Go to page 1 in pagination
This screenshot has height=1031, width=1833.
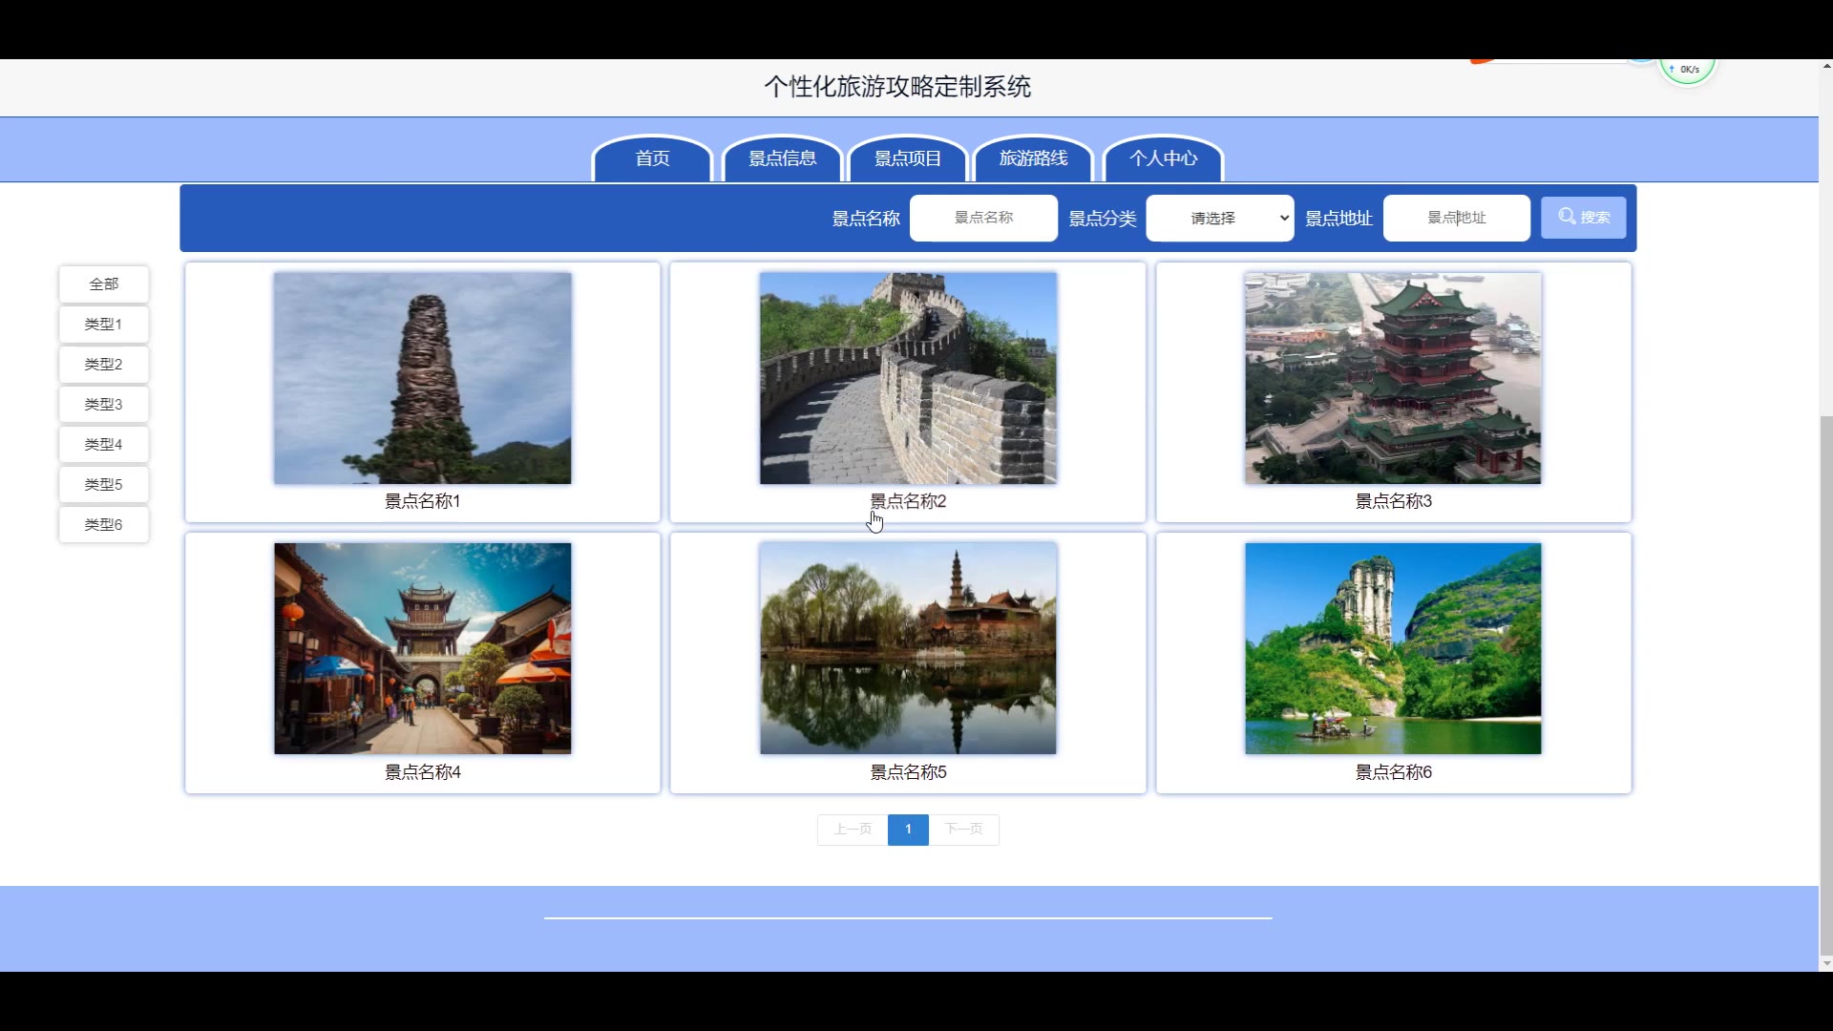(908, 830)
